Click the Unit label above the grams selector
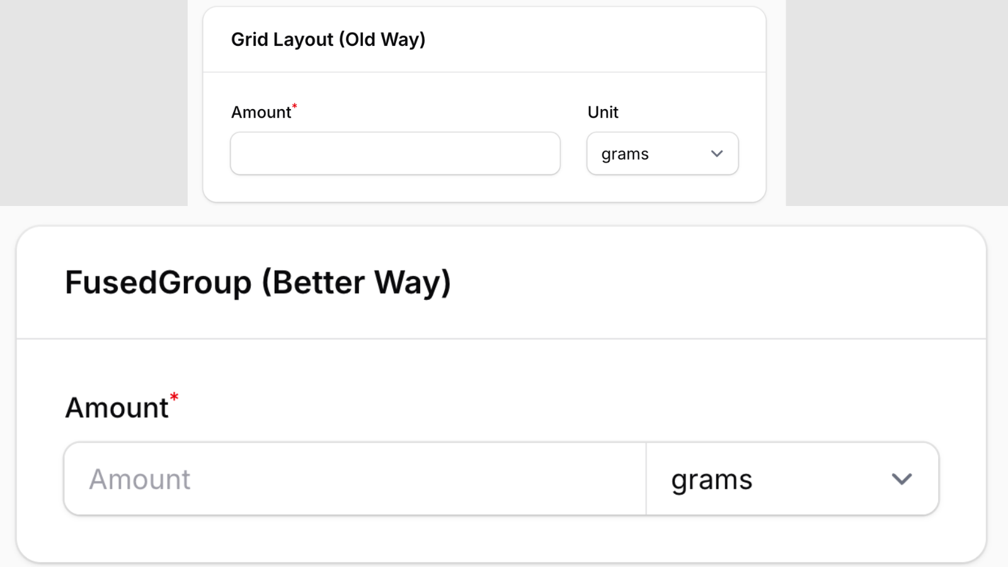The width and height of the screenshot is (1008, 567). tap(603, 112)
